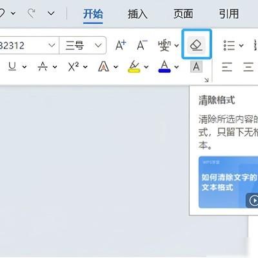Open the strikethrough options dropdown arrow
The image size is (258, 258).
pos(55,67)
